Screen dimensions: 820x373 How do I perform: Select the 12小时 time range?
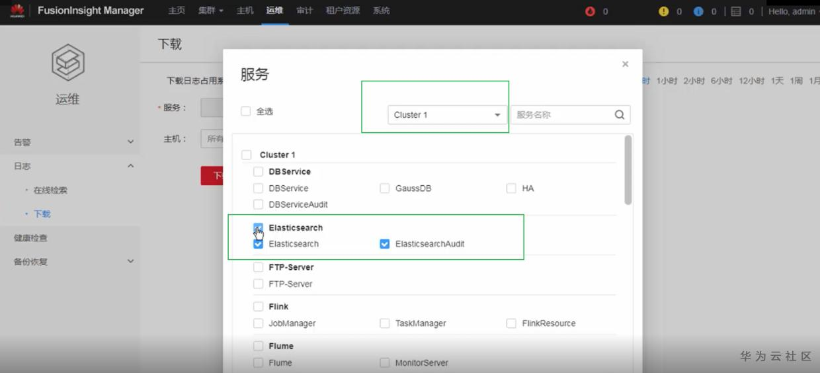(x=751, y=81)
